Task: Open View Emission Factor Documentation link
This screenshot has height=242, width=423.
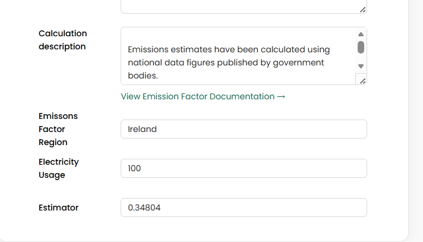Action: [x=198, y=96]
